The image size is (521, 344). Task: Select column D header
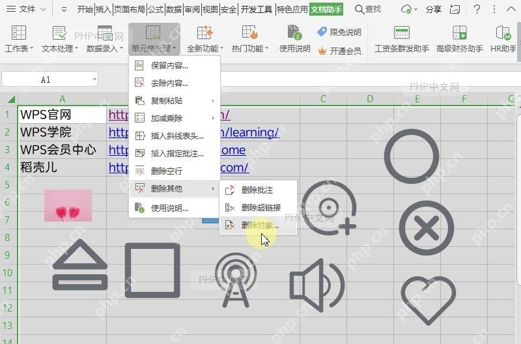pyautogui.click(x=370, y=99)
